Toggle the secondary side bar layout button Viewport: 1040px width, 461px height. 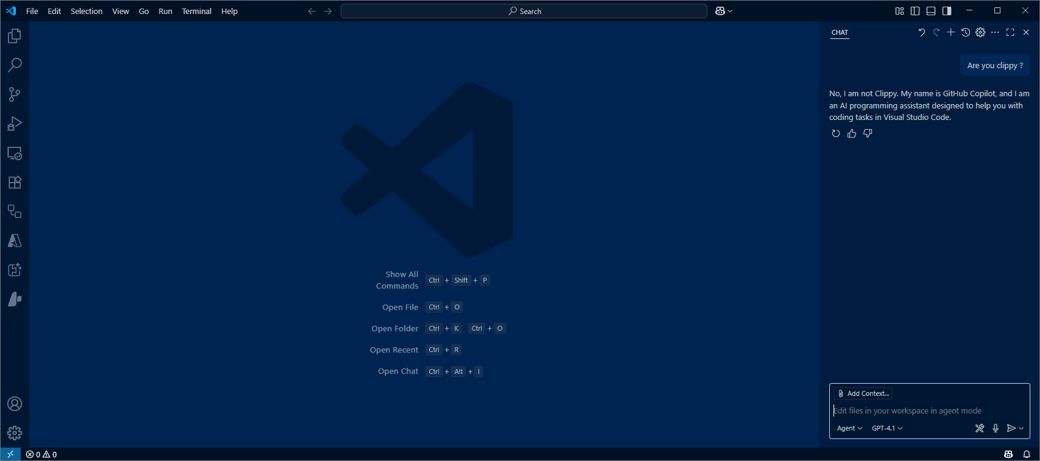coord(947,11)
